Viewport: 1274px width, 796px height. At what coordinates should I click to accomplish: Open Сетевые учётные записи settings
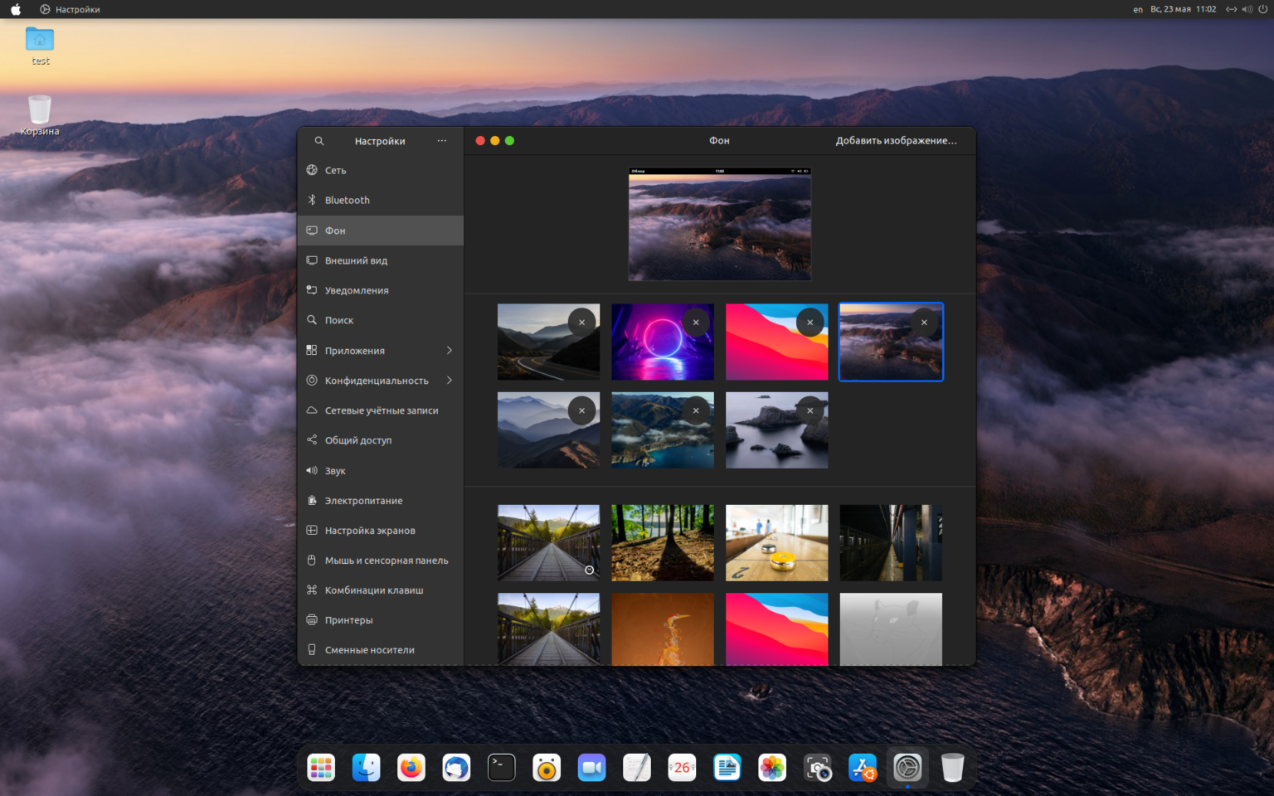(x=381, y=410)
